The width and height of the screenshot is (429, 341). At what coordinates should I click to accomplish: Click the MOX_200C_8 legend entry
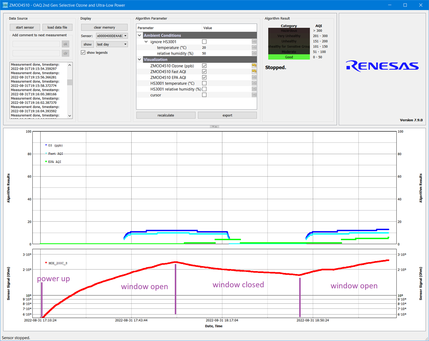(x=56, y=263)
